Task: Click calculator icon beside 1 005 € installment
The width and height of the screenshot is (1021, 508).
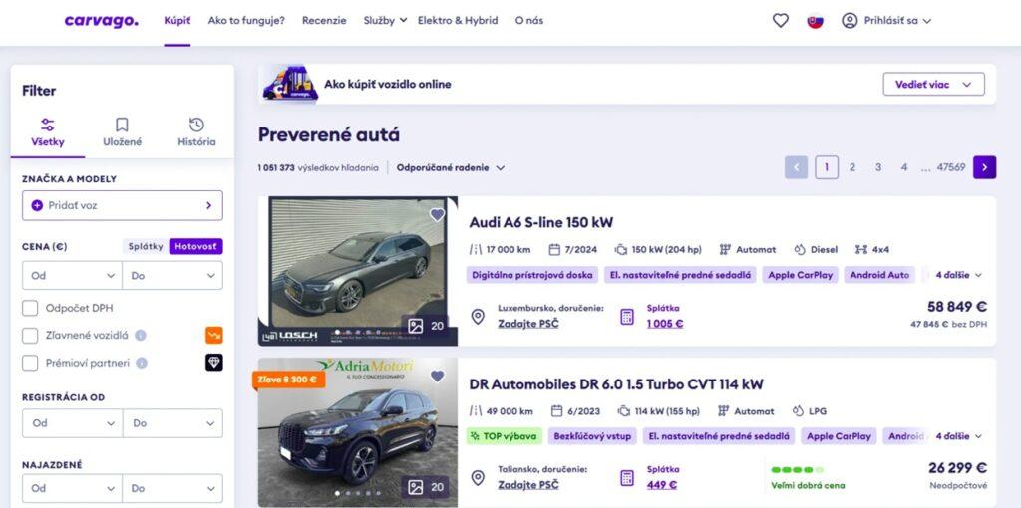Action: [626, 317]
